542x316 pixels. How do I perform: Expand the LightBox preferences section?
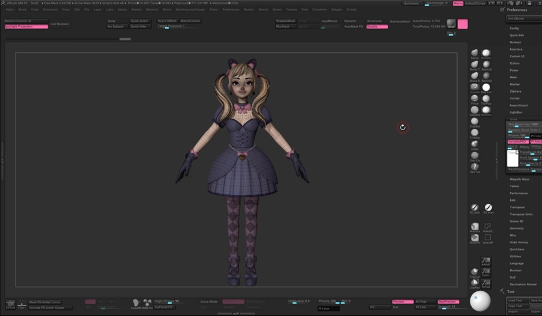(x=516, y=112)
